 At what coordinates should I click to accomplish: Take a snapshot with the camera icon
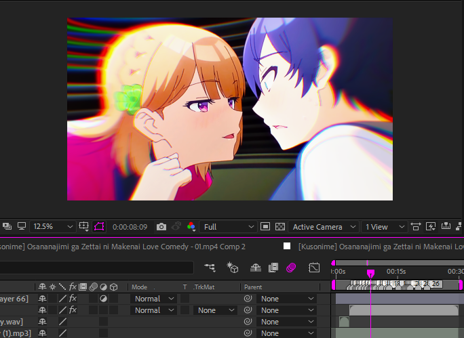click(x=161, y=227)
